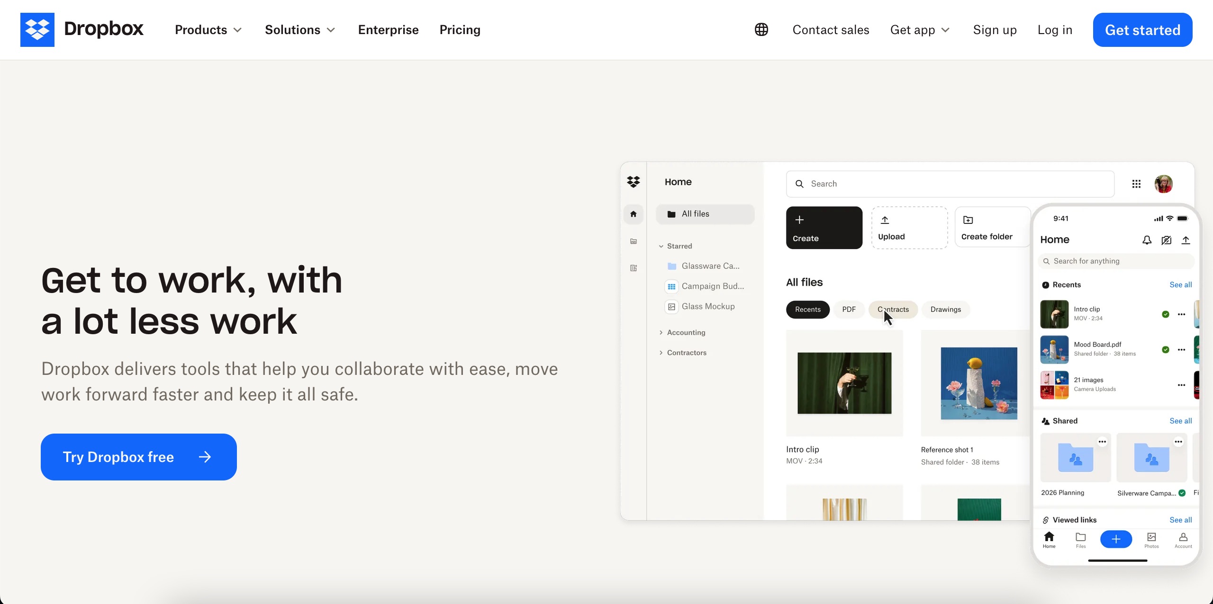Click the upload arrow icon in Upload card

[885, 220]
